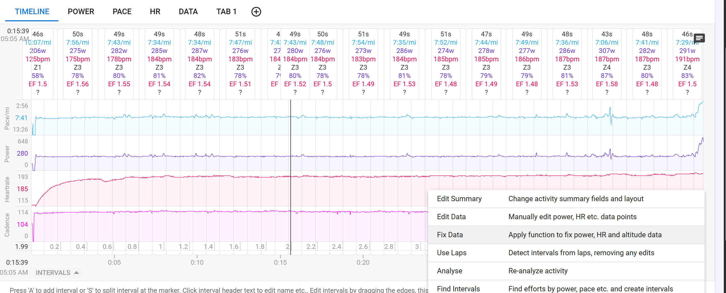The height and width of the screenshot is (293, 726).
Task: Expand the INTERVALS panel arrow
Action: coord(76,272)
